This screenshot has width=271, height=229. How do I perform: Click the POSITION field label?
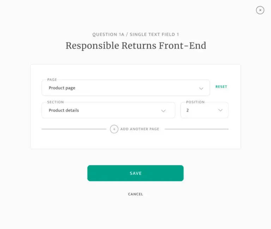pos(195,102)
